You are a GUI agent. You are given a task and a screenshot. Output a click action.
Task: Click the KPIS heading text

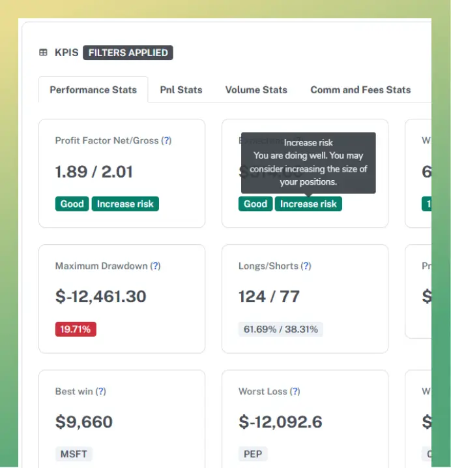[66, 52]
